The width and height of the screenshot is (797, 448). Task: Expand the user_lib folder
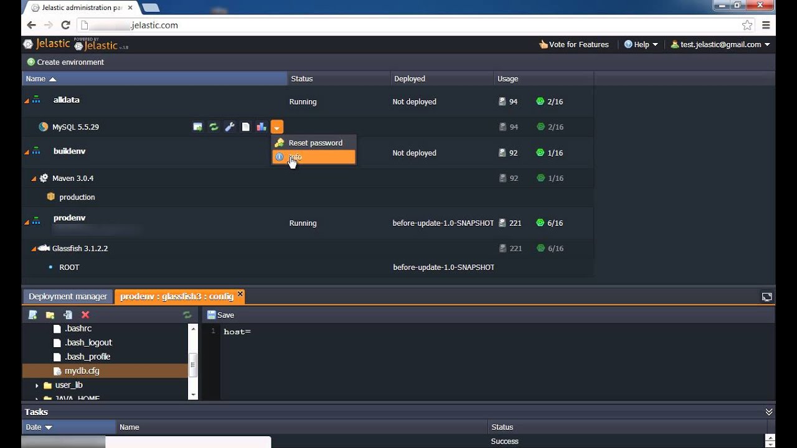(x=37, y=386)
